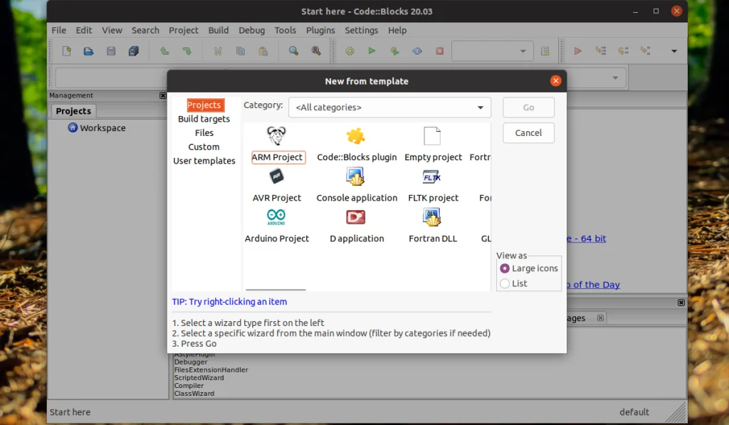Viewport: 729px width, 425px height.
Task: Switch to the Projects tab in Management
Action: (x=72, y=110)
